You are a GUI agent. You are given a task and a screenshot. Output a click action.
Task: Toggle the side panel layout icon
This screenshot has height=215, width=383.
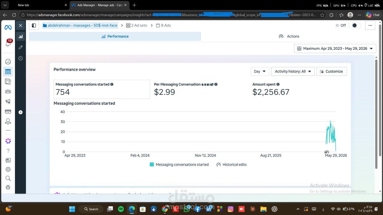tap(34, 25)
